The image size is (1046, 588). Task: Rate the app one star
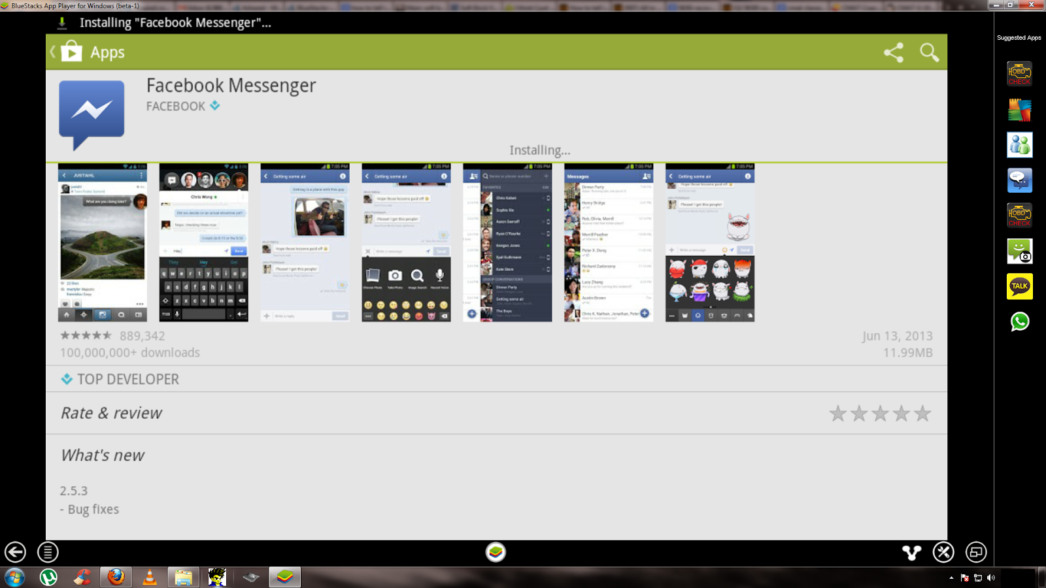pos(838,414)
